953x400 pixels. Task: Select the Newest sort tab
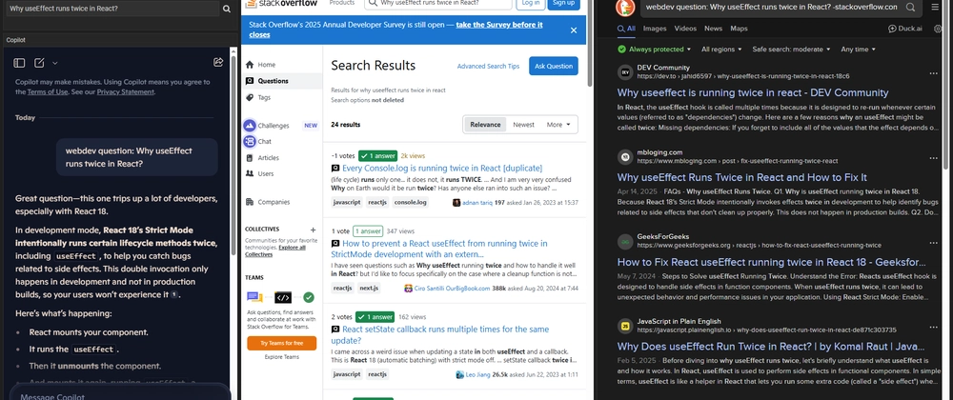pyautogui.click(x=523, y=125)
